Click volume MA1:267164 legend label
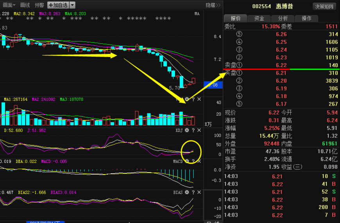Image resolution: width=340 pixels, height=223 pixels. point(16,99)
